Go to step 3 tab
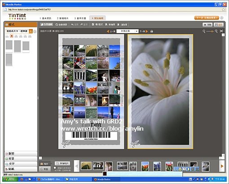The width and height of the screenshot is (229, 184). point(80,18)
